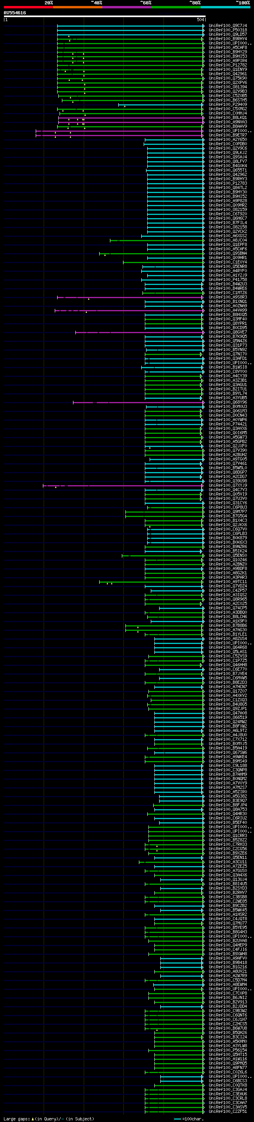The image size is (254, 1122).
Task: Open hit UniRef100_B9ETR7
Action: 227,135
